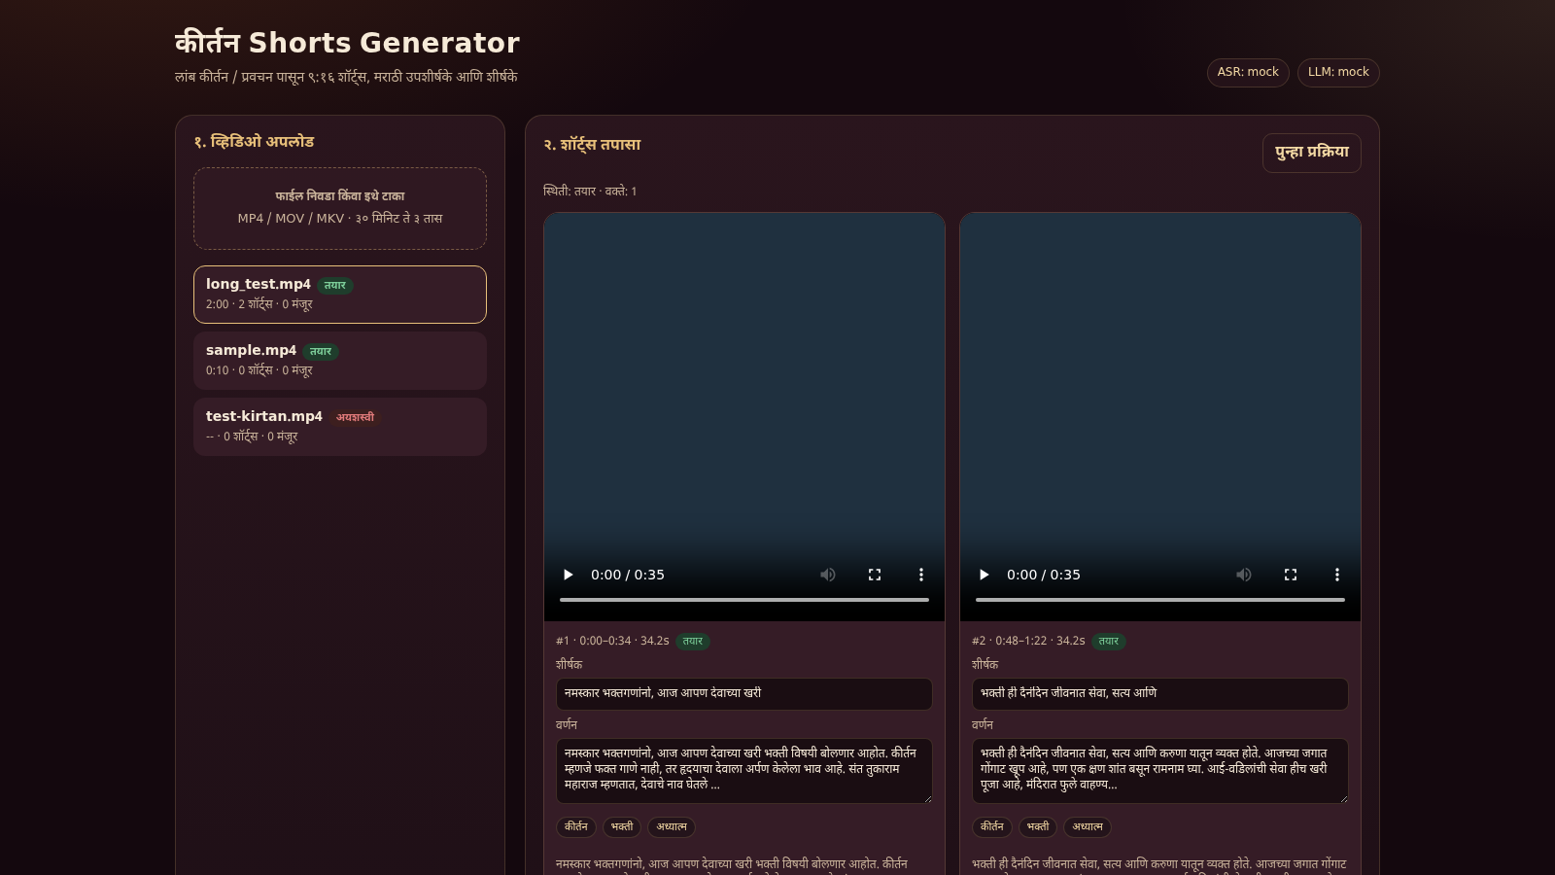The height and width of the screenshot is (875, 1555).
Task: Open more options menu on second video
Action: 1337,575
